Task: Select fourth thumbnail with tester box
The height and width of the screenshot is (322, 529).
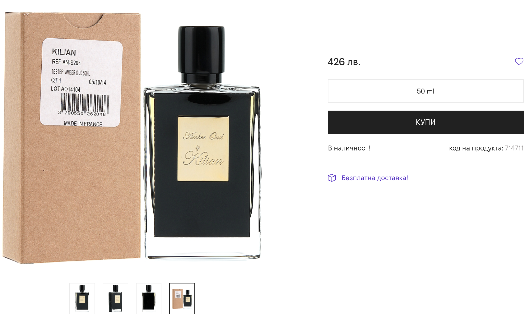Action: point(182,299)
